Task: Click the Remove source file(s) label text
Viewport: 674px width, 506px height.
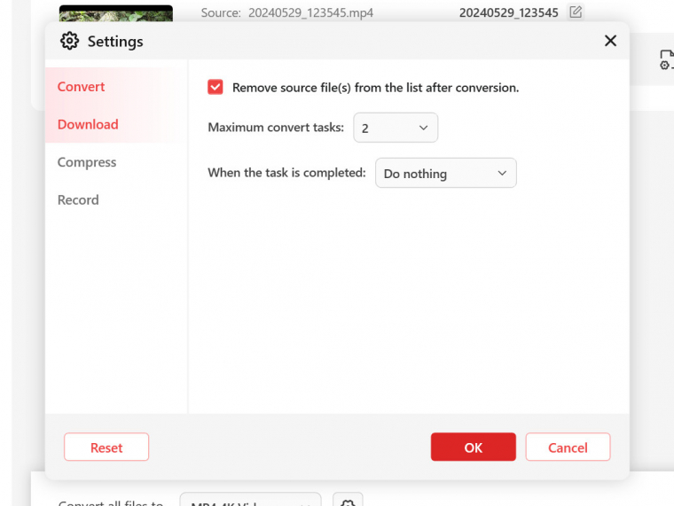Action: 375,88
